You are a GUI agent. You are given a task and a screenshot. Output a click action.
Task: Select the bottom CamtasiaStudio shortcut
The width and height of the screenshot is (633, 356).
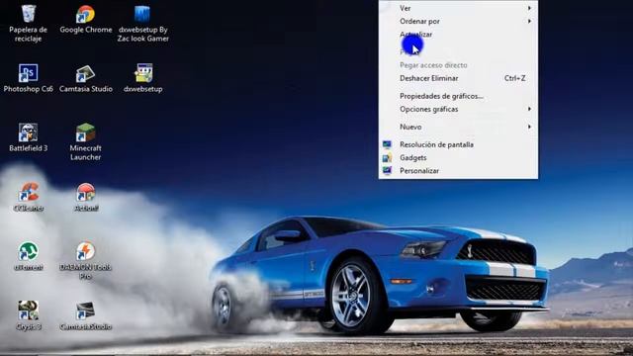pyautogui.click(x=86, y=315)
